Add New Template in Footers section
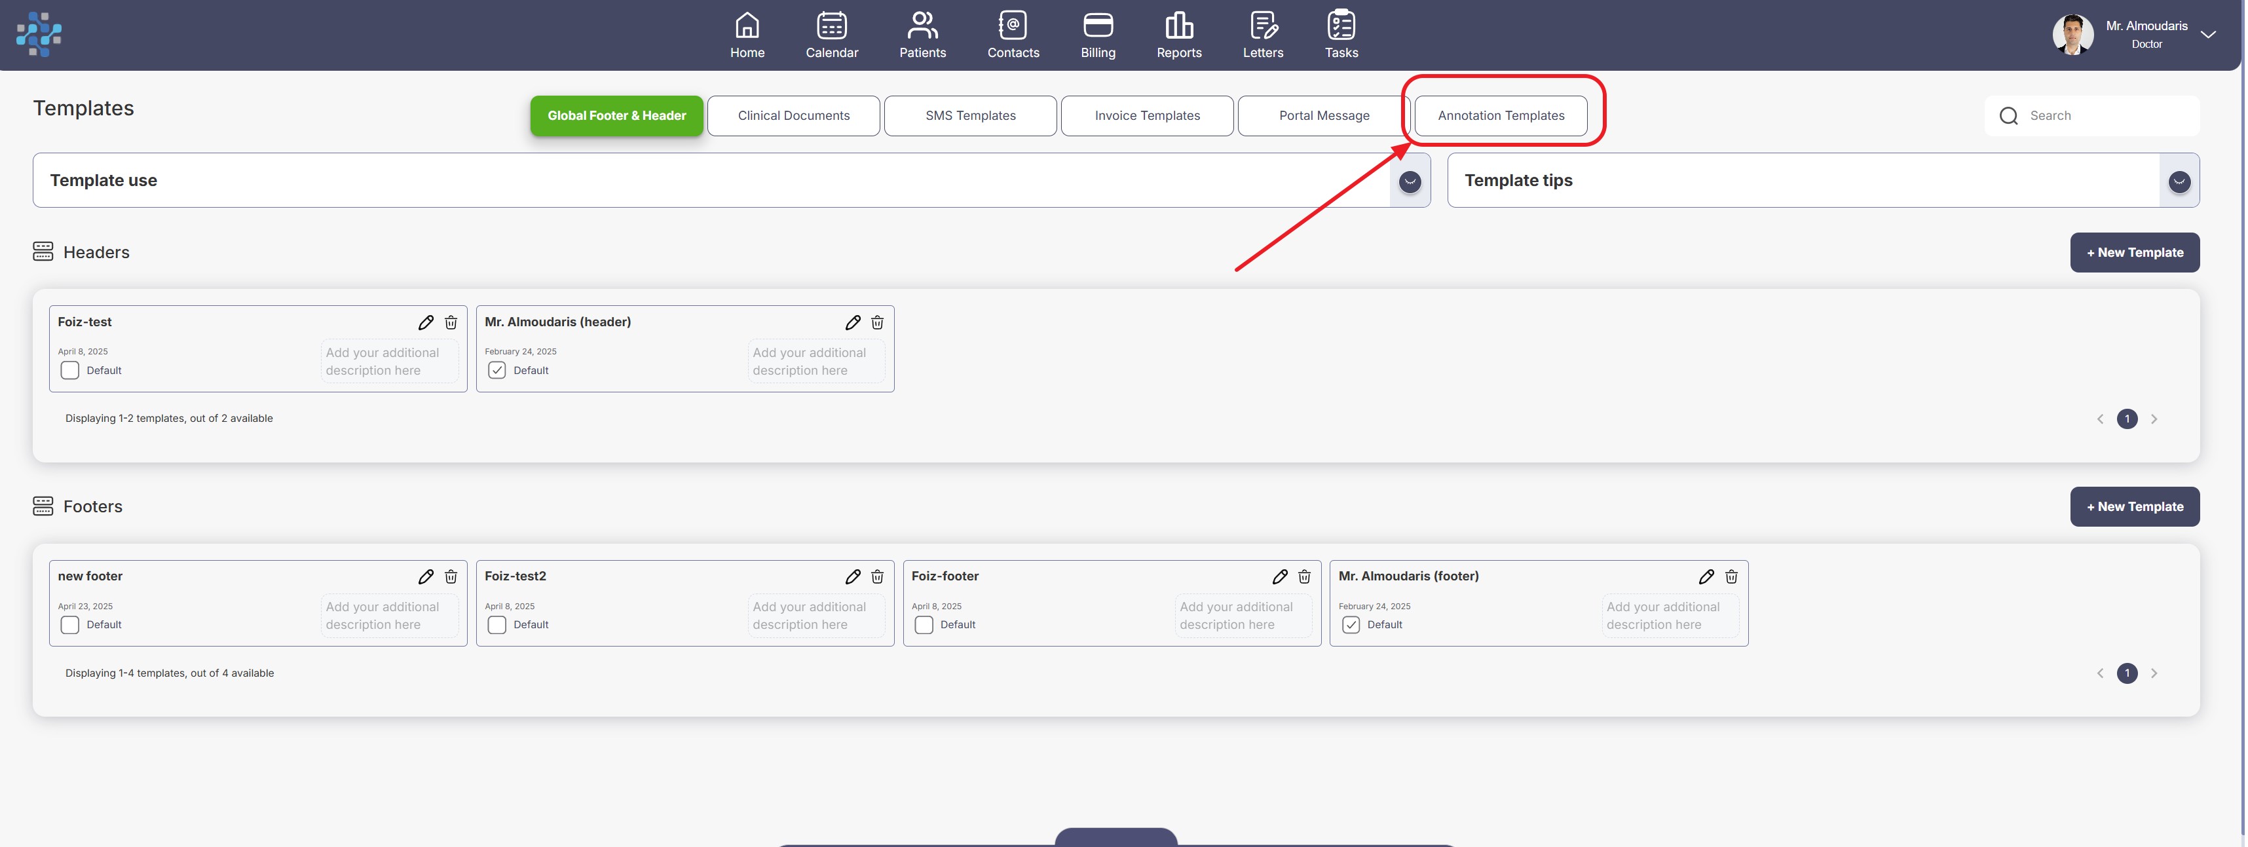This screenshot has width=2248, height=847. (x=2133, y=507)
